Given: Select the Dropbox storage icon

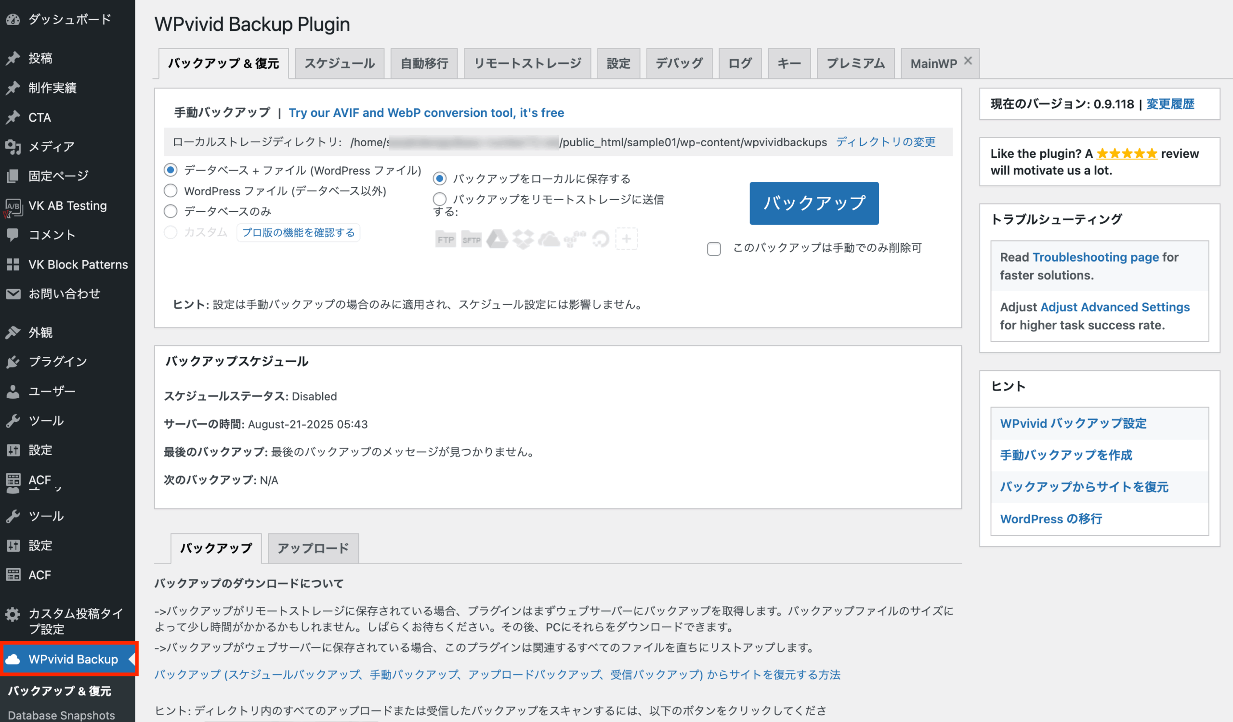Looking at the screenshot, I should 523,239.
